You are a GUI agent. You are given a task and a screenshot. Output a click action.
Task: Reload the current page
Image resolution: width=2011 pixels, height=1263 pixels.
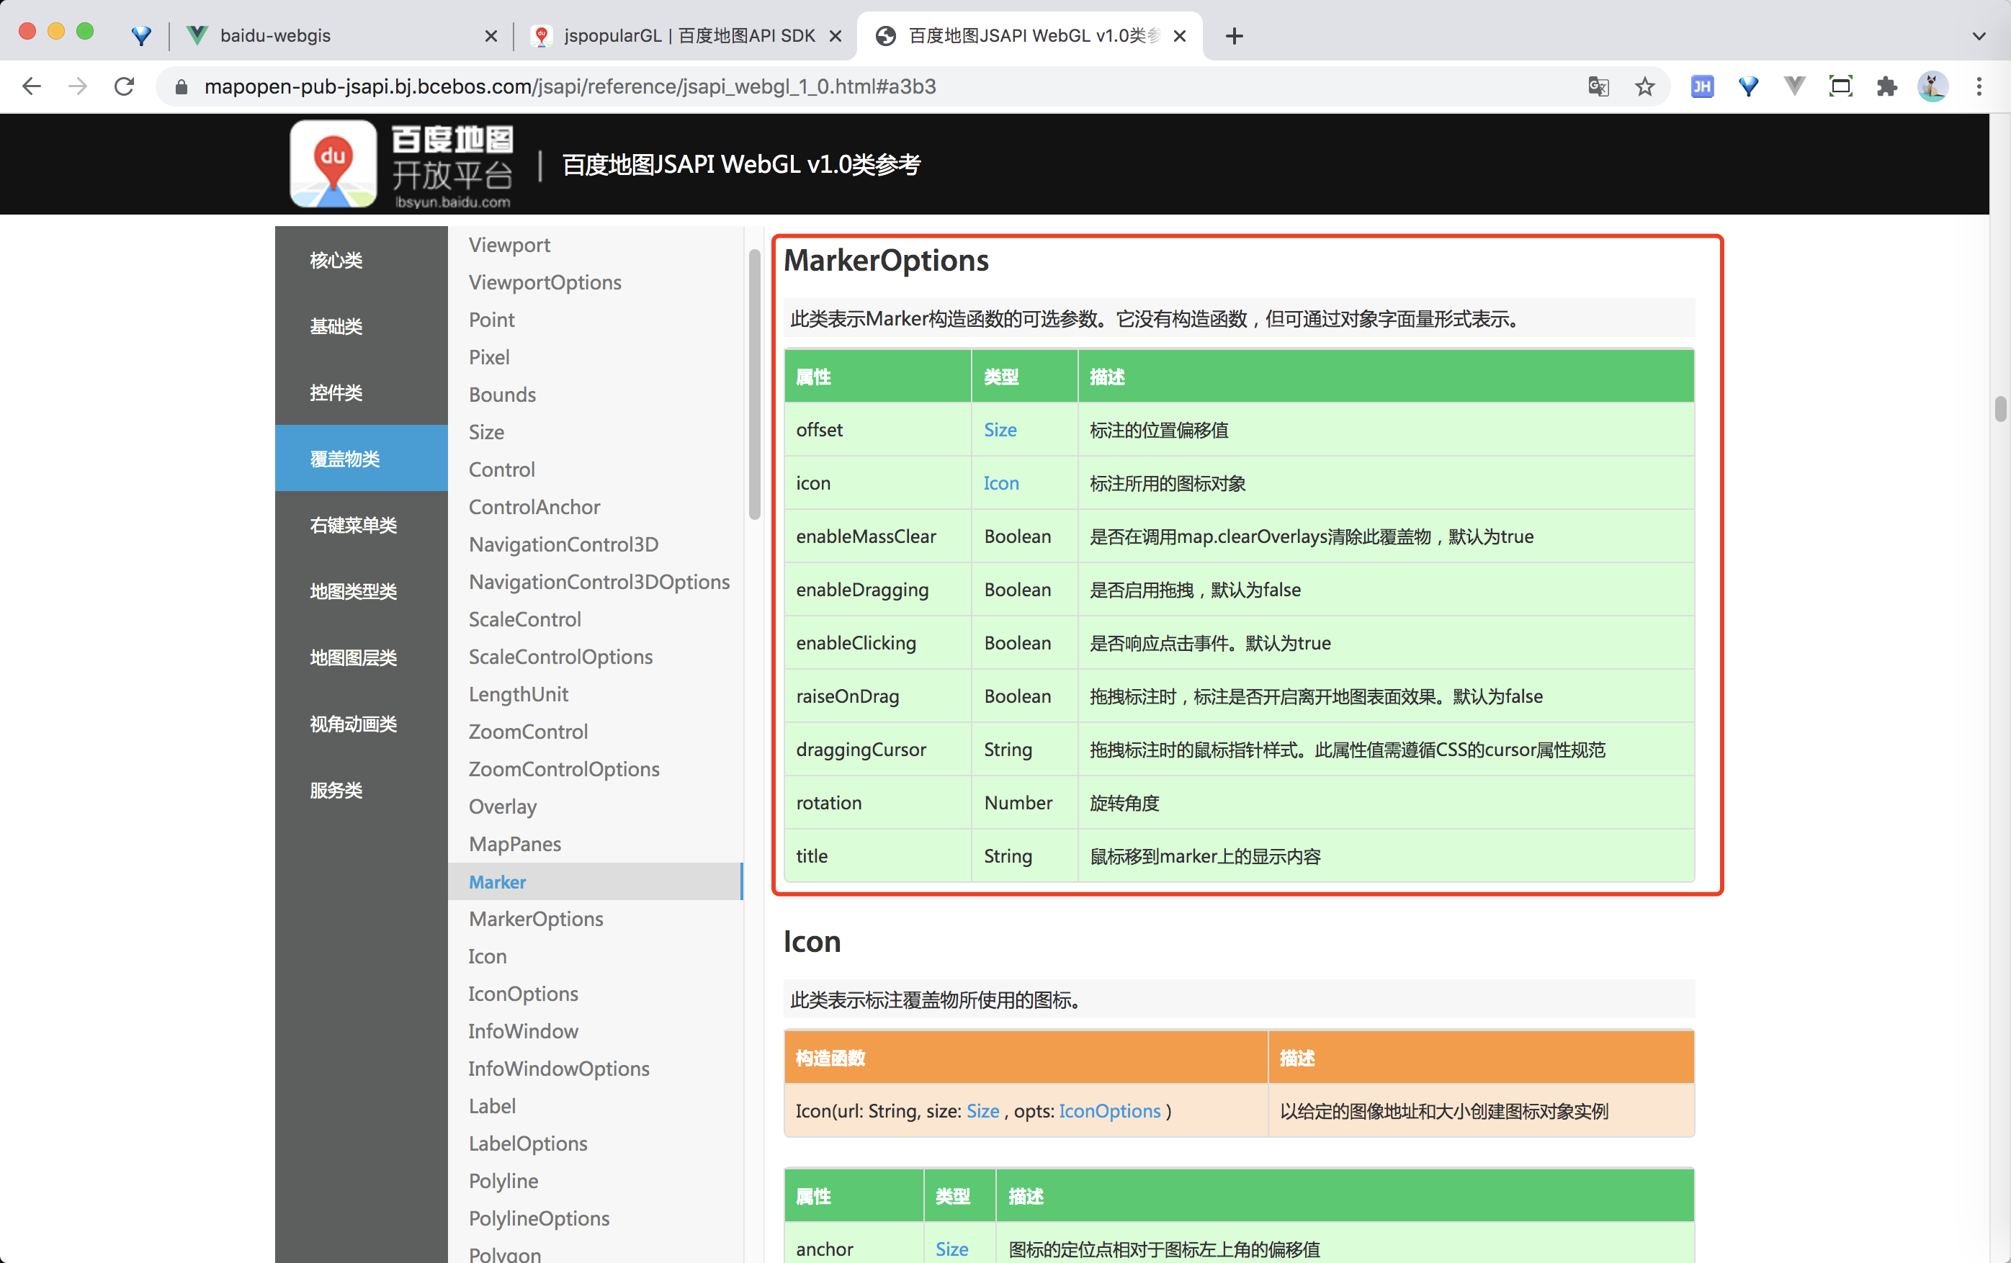tap(125, 86)
